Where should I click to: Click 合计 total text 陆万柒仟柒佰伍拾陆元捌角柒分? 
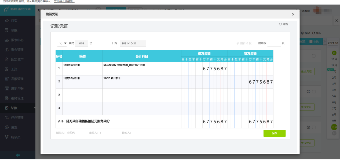tap(88, 121)
